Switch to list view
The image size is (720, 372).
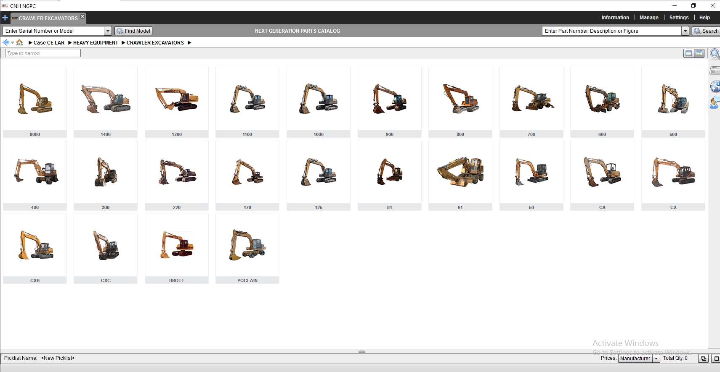coord(688,53)
